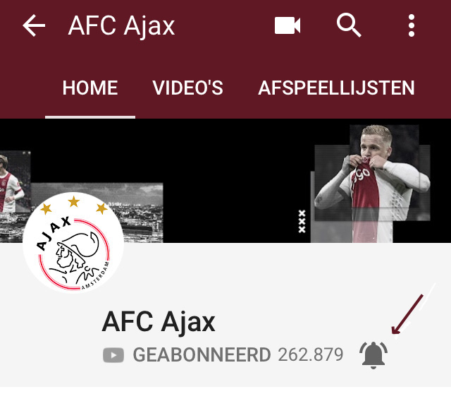Open search with the magnifier icon
Image resolution: width=451 pixels, height=394 pixels.
[349, 25]
